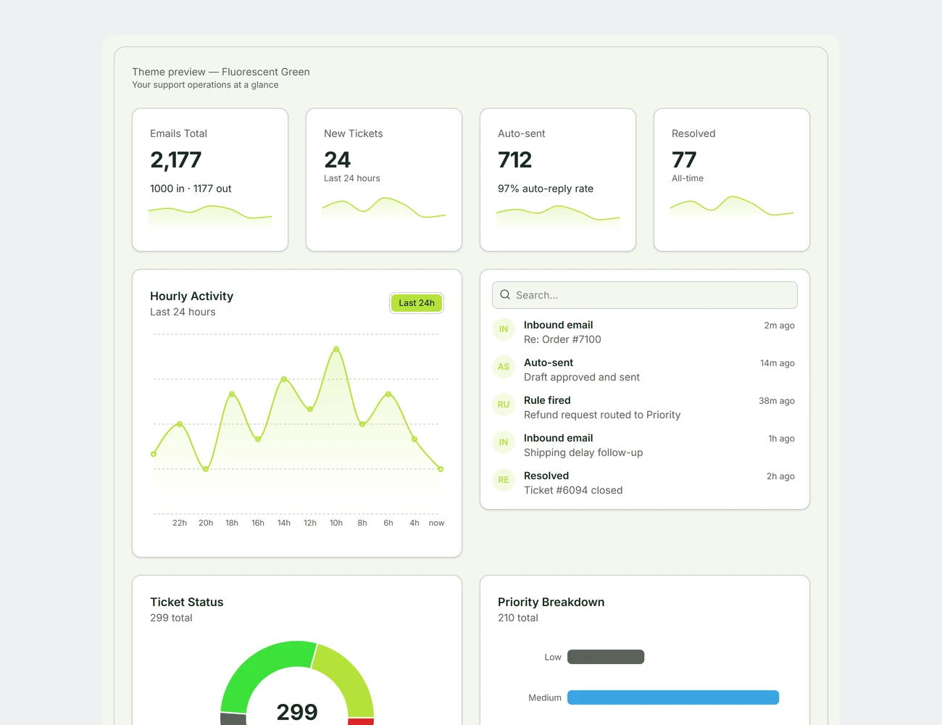942x725 pixels.
Task: Click the 'Medium' bar label
Action: [x=545, y=697]
